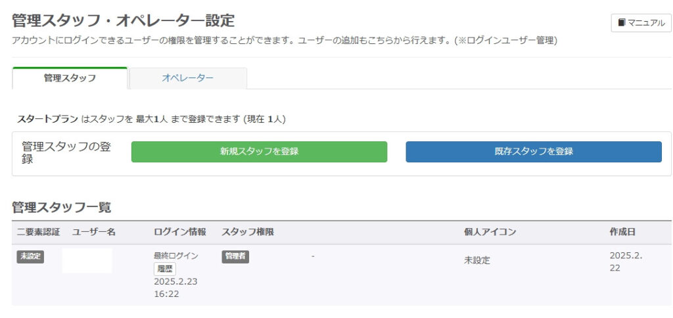Viewport: 673px width, 318px height.
Task: Click the 作成日 column header
Action: click(x=622, y=232)
